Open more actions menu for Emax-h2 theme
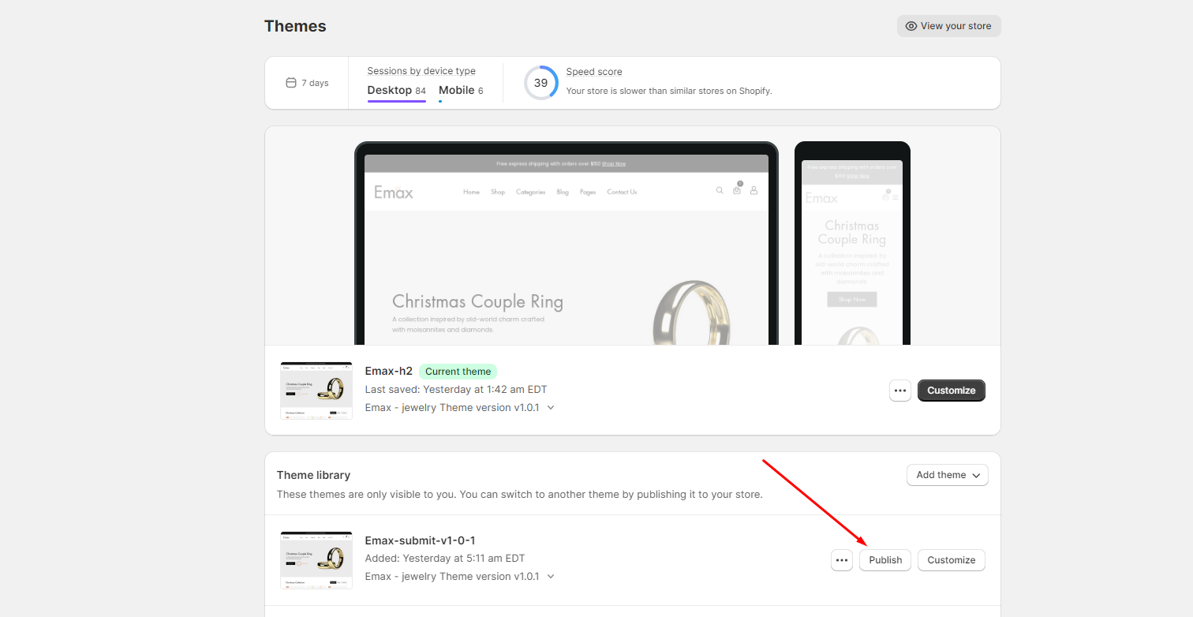The image size is (1193, 617). tap(900, 391)
